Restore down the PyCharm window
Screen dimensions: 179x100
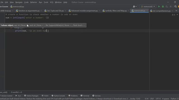click(175, 2)
